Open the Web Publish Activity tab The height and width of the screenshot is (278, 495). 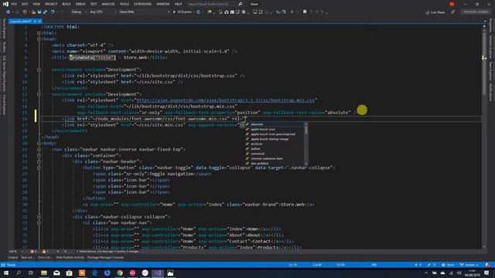point(70,257)
